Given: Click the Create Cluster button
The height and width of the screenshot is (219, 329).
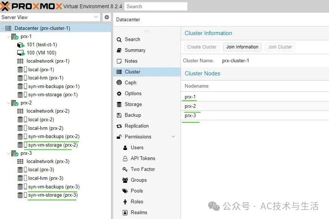Looking at the screenshot, I should [202, 47].
